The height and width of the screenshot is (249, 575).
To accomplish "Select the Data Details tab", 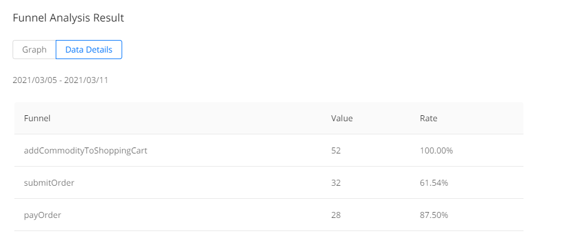I will pyautogui.click(x=89, y=50).
